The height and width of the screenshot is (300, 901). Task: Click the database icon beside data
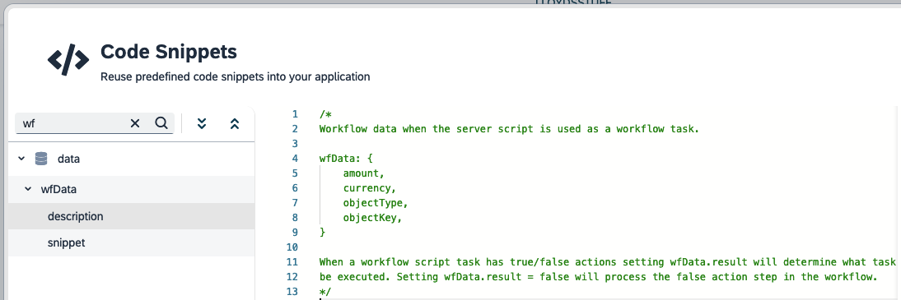pos(41,159)
